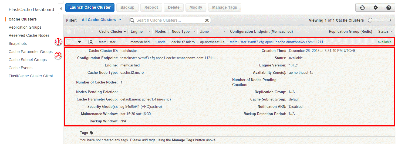Screen dimensions: 398x144
Task: Click the memcached engine cell in row
Action: (x=140, y=42)
